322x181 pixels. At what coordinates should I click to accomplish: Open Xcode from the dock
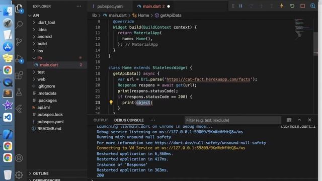pyautogui.click(x=8, y=134)
